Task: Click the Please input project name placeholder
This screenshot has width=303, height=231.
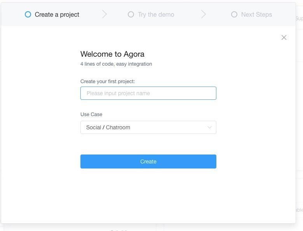Action: 118,93
